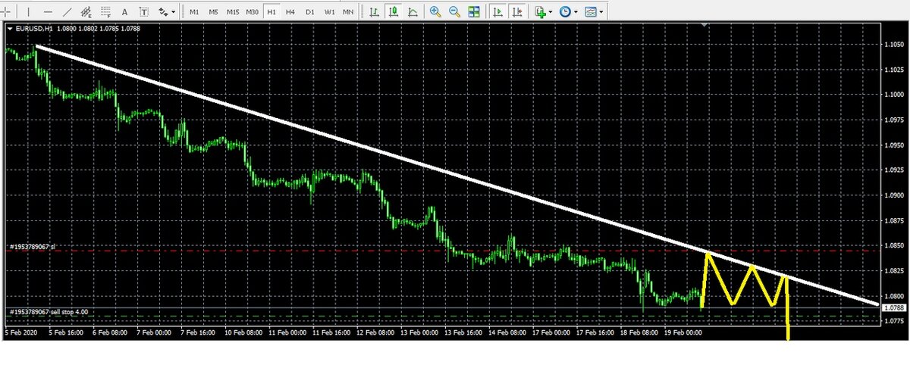Viewport: 910px width, 374px height.
Task: Switch chart to D1 daily timeframe
Action: 310,12
